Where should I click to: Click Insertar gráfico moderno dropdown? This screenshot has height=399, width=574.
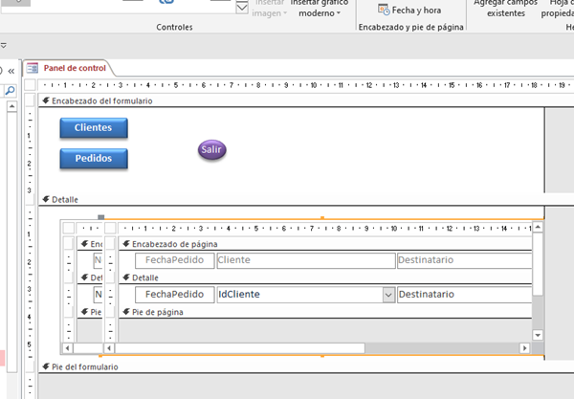[x=320, y=9]
